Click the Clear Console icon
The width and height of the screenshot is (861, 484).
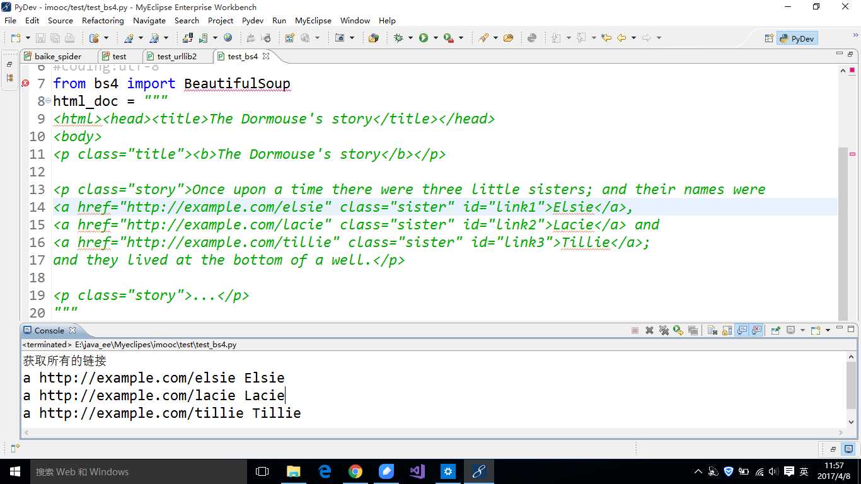pyautogui.click(x=712, y=330)
